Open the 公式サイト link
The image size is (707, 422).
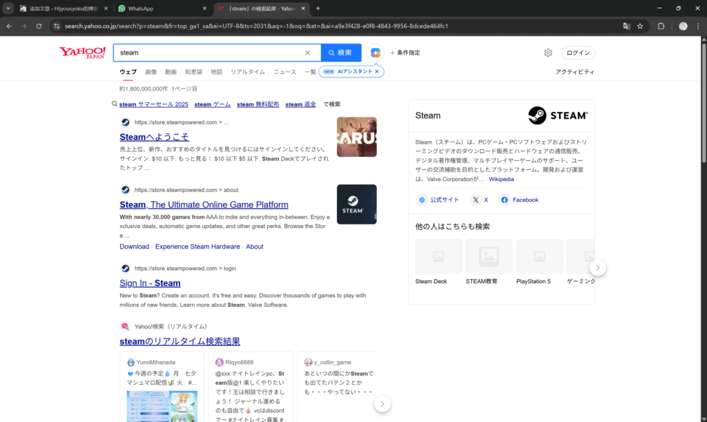[x=437, y=200]
